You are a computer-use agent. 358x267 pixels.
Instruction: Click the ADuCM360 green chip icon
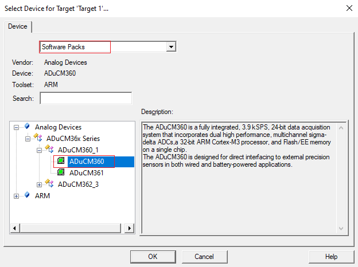tap(61, 161)
